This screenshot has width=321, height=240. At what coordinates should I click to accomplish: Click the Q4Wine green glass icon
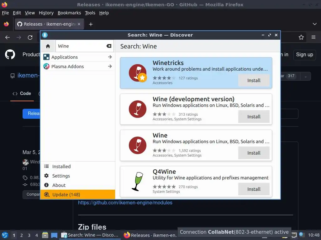(137, 182)
